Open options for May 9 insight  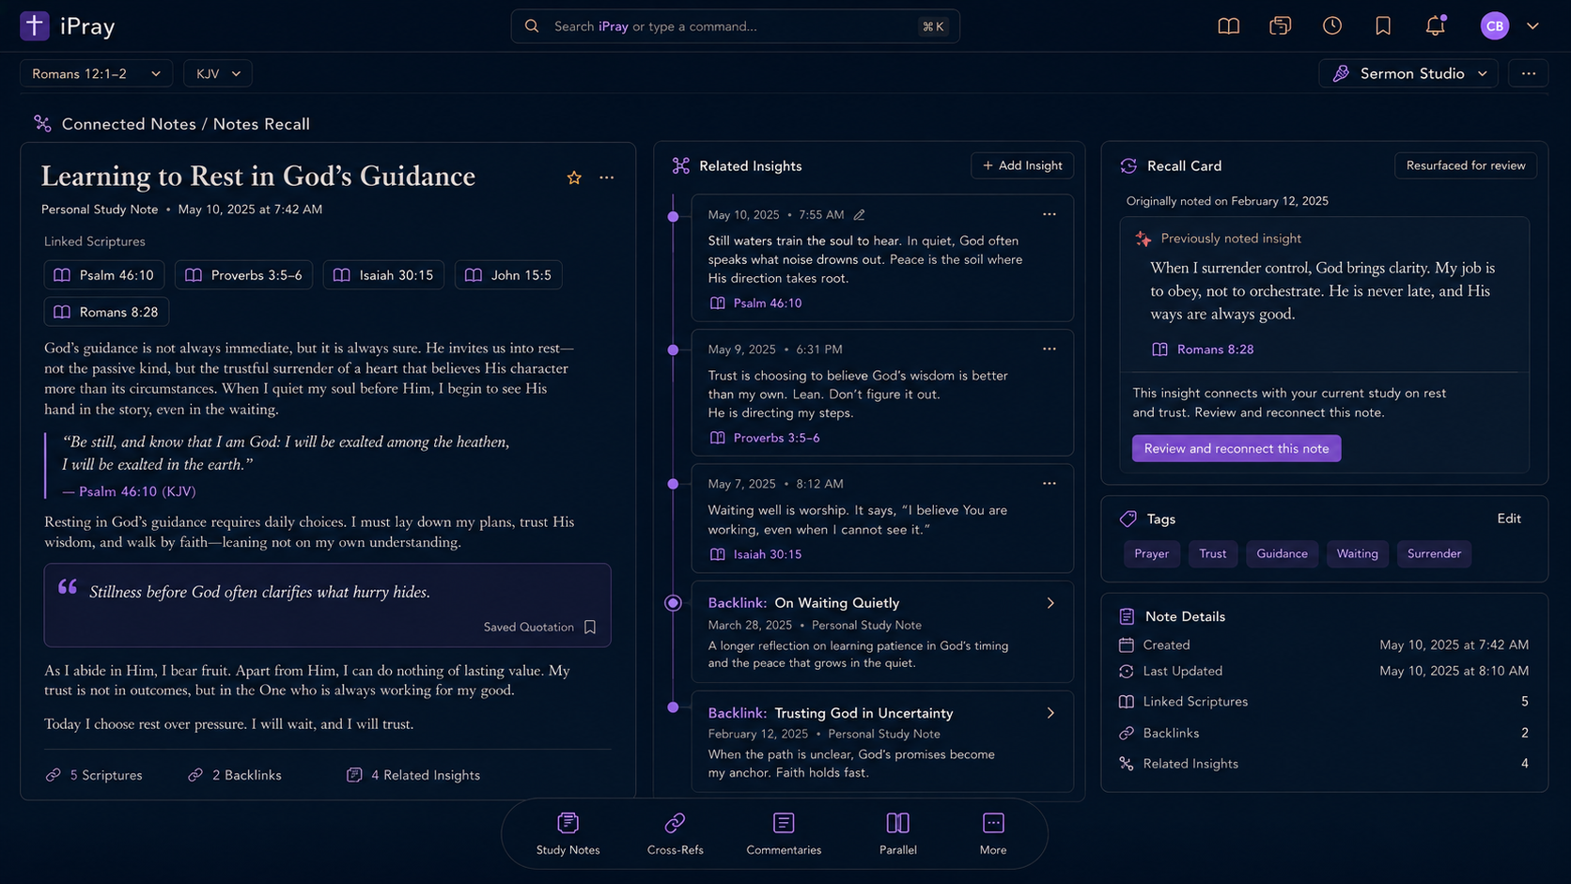[x=1050, y=349]
